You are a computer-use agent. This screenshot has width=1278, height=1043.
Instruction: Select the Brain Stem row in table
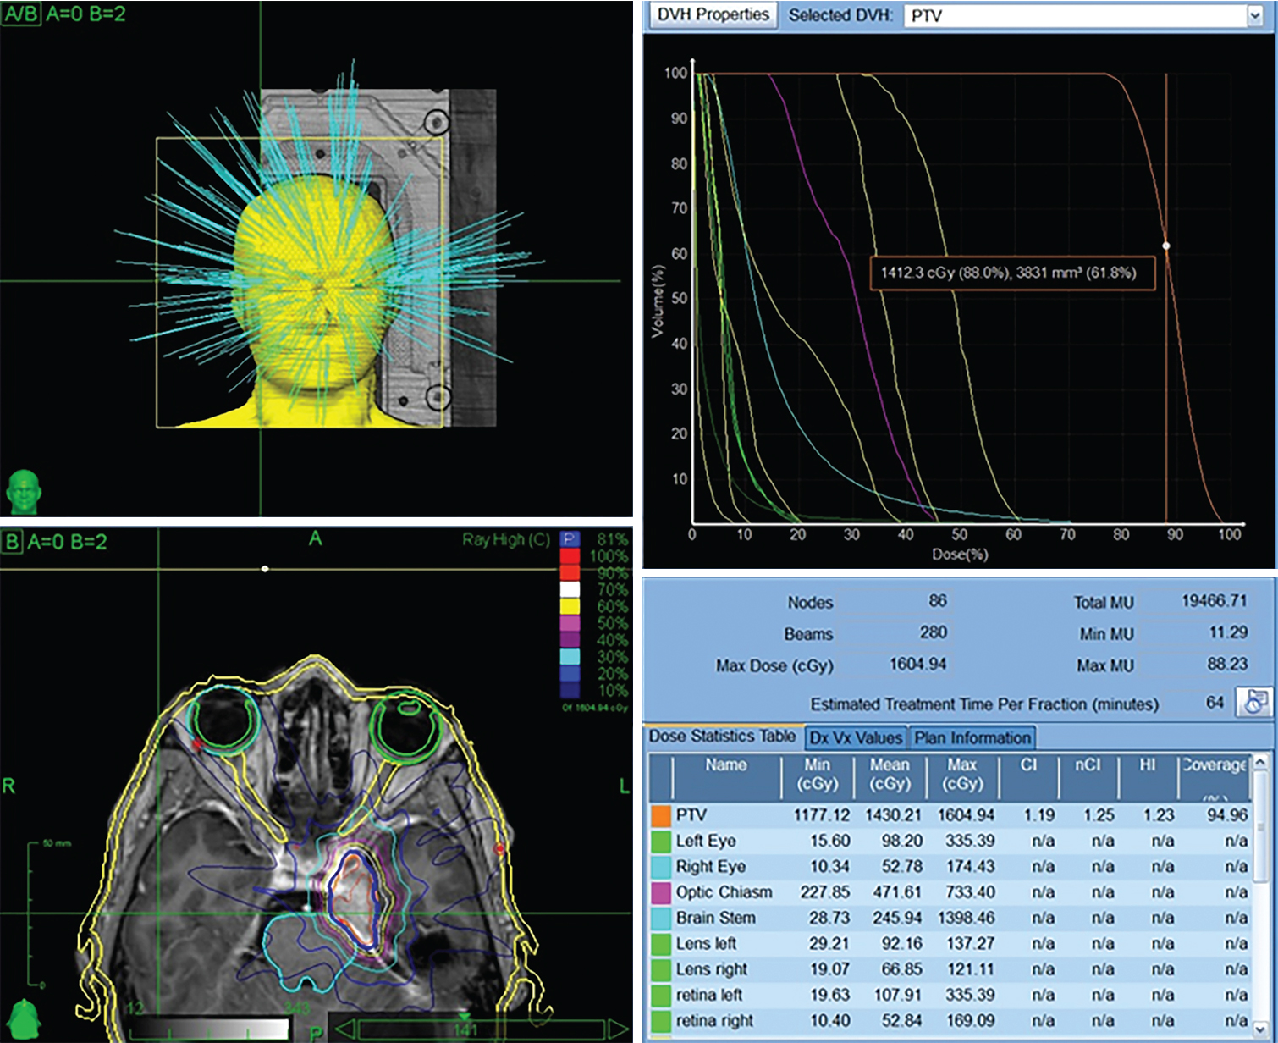pyautogui.click(x=715, y=918)
